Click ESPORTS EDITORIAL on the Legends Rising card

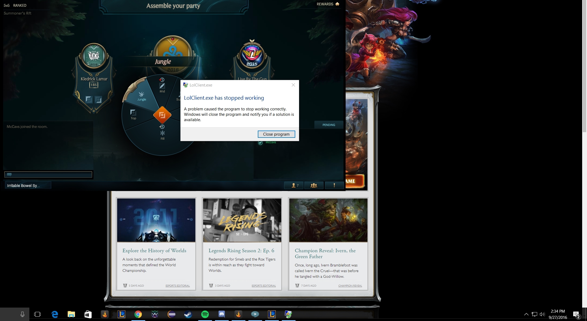point(264,286)
